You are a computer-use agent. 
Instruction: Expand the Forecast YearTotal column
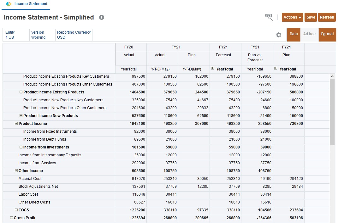point(213,68)
